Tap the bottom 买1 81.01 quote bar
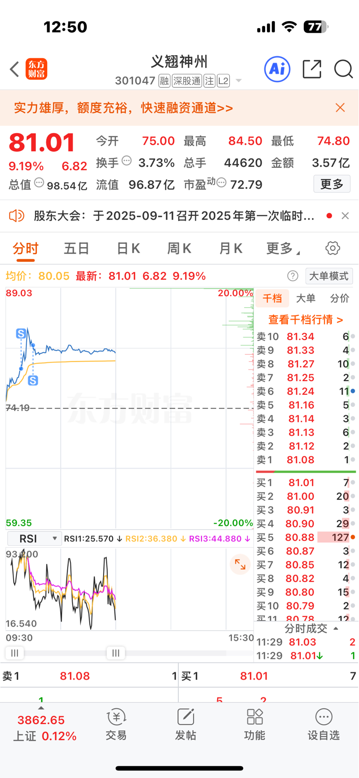Viewport: 359px width, 778px height. click(x=268, y=676)
